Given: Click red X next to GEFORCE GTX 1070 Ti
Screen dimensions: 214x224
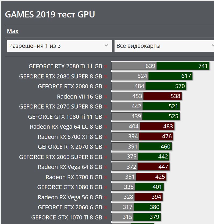Looking at the screenshot, I should tap(106, 217).
